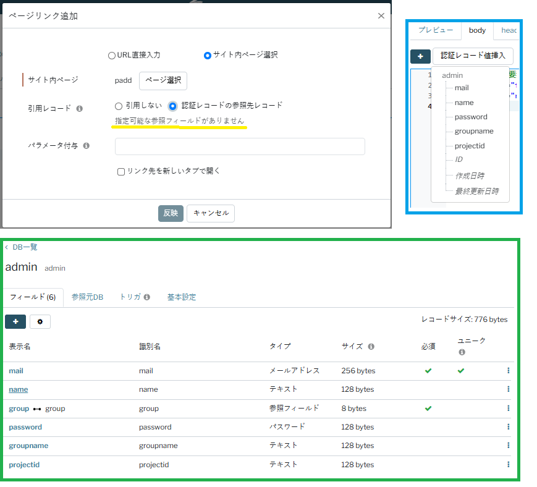Choose projectid from the admin field tree
537x487 pixels.
tap(470, 146)
